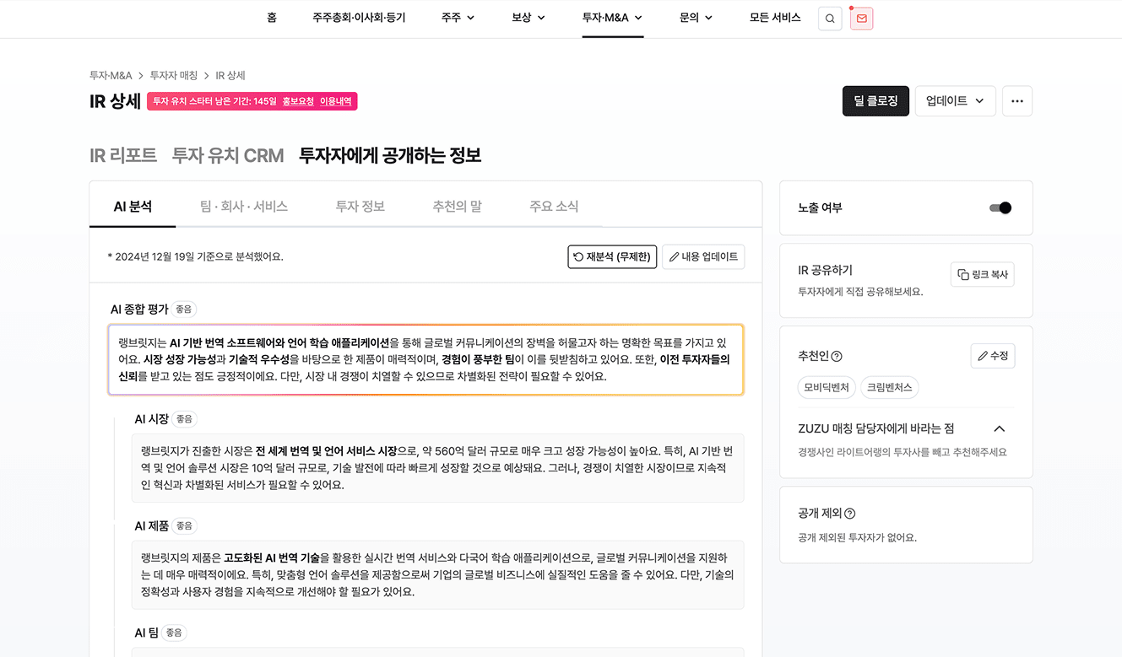
Task: Open the 업데이트 dropdown
Action: (x=955, y=100)
